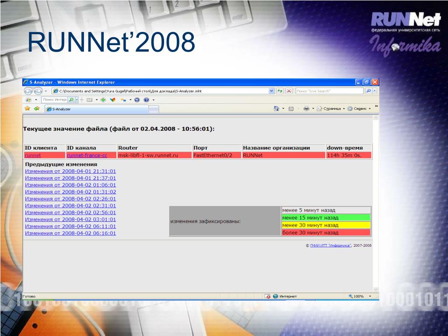The height and width of the screenshot is (336, 448).
Task: Open 'Изменения от 2008-04-01 21:37:01' link
Action: [70, 178]
